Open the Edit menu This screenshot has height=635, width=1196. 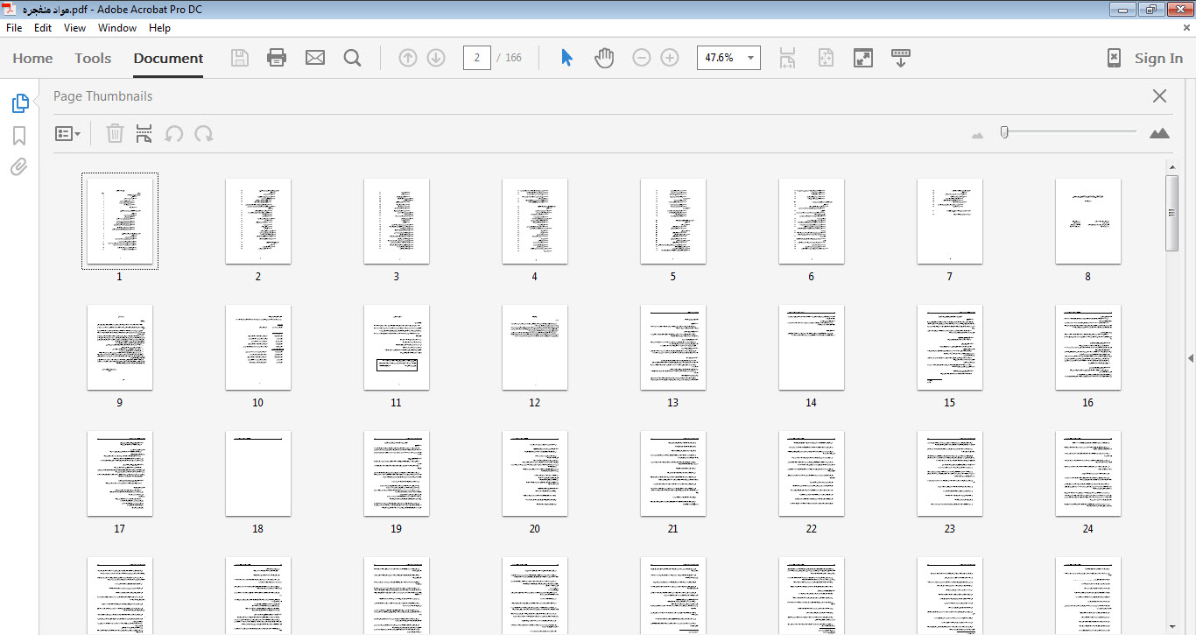43,28
